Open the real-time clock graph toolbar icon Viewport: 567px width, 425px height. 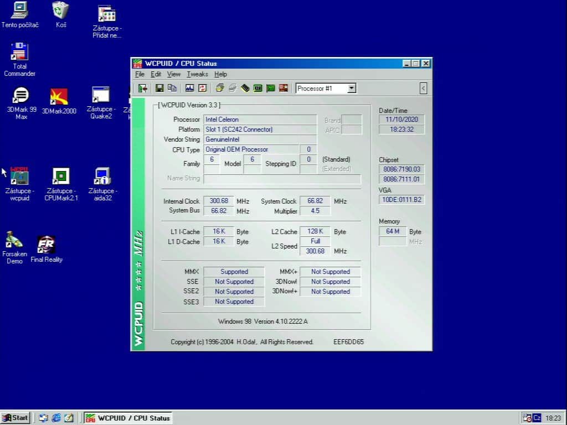(189, 88)
